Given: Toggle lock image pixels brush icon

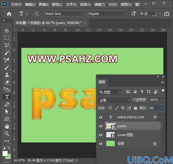Looking at the screenshot, I should pos(117,108).
